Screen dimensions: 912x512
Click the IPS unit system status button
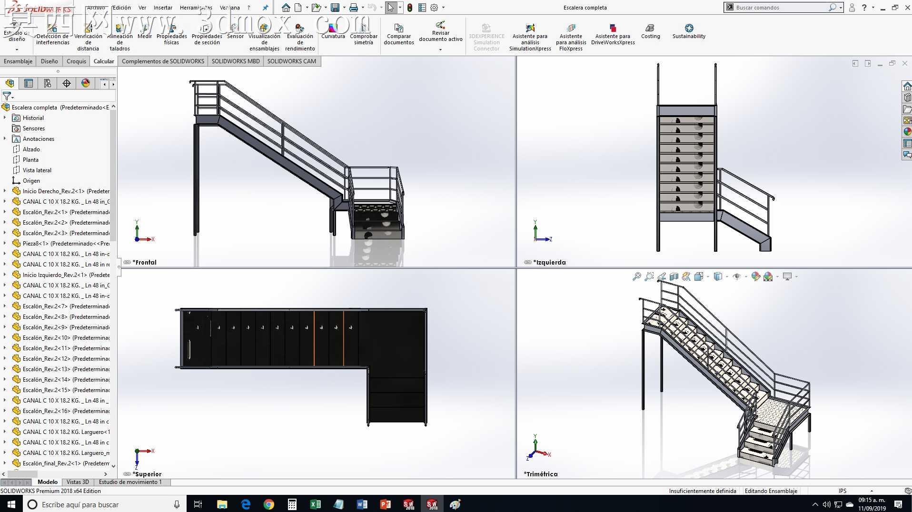coord(843,491)
